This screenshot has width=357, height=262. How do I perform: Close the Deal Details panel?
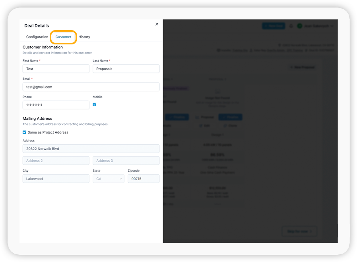click(x=157, y=25)
